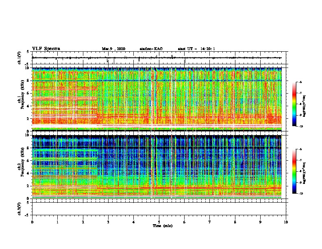This screenshot has height=249, width=322.
Task: Click inside the ch.2 spectrogram panel
Action: pos(160,167)
